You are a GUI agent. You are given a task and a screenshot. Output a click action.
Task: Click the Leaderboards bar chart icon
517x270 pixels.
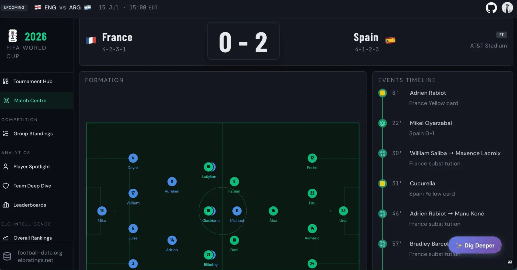pyautogui.click(x=6, y=205)
